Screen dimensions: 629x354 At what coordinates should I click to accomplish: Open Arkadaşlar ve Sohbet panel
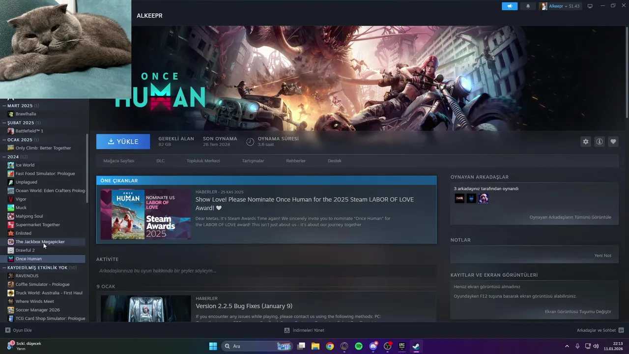tap(600, 330)
